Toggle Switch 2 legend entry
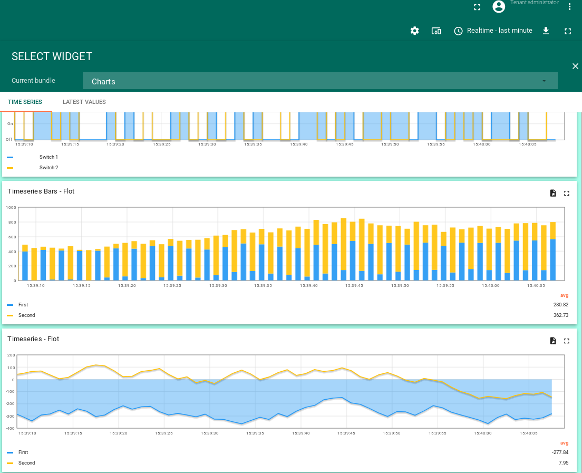This screenshot has height=473, width=582. point(48,168)
